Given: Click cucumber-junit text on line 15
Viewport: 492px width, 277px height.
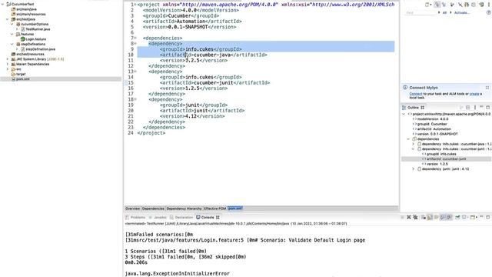Looking at the screenshot, I should 214,83.
